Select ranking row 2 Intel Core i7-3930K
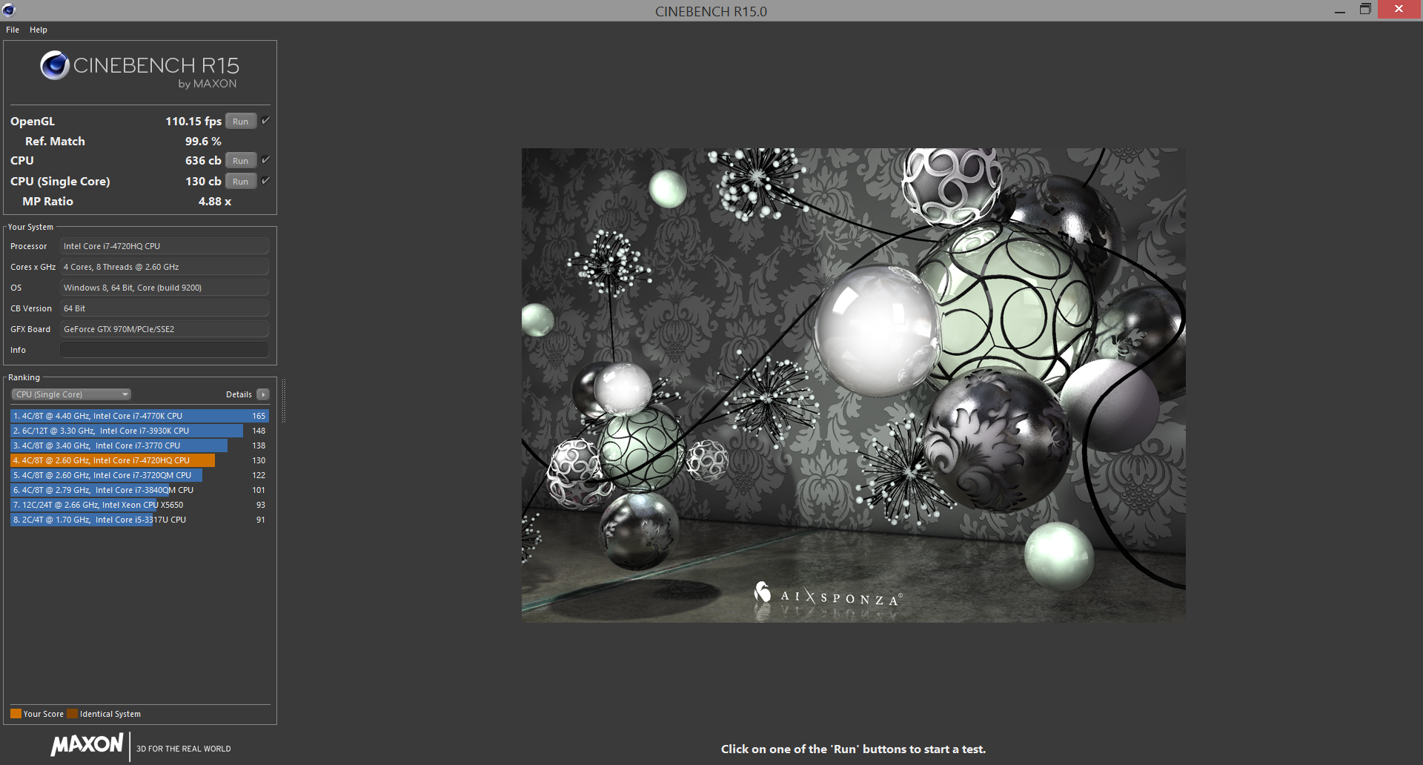The image size is (1423, 765). (x=139, y=431)
